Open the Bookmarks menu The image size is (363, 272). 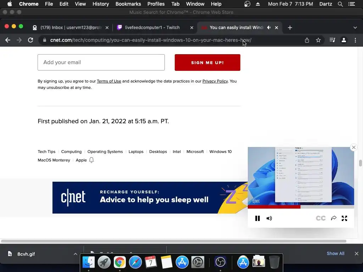click(128, 4)
